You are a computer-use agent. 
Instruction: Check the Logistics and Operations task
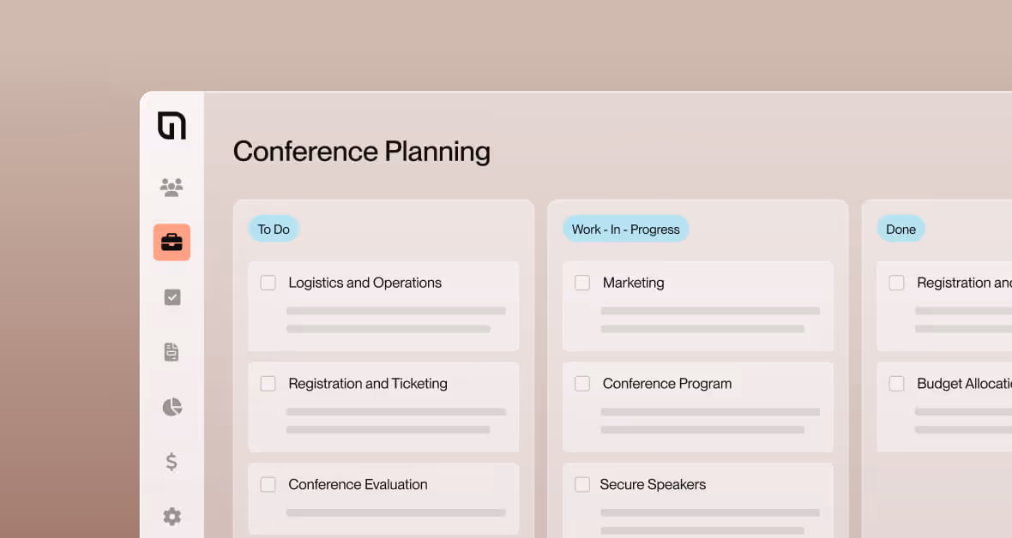click(268, 282)
